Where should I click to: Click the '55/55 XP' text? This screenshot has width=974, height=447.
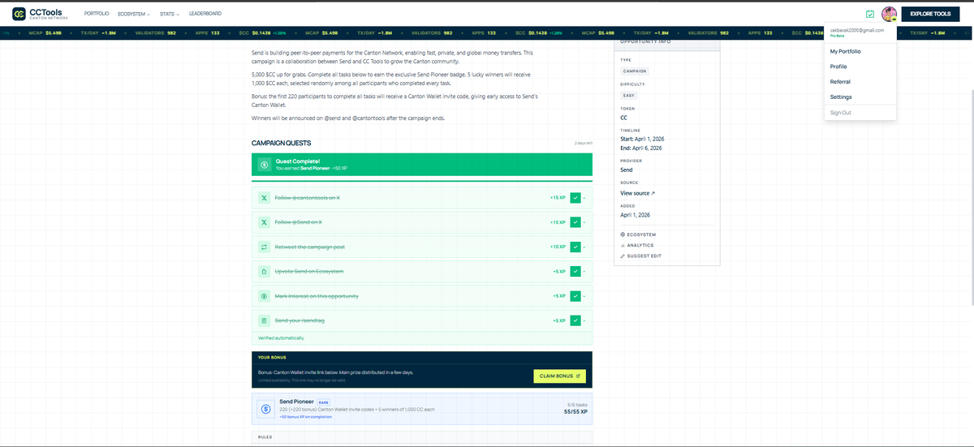point(575,411)
